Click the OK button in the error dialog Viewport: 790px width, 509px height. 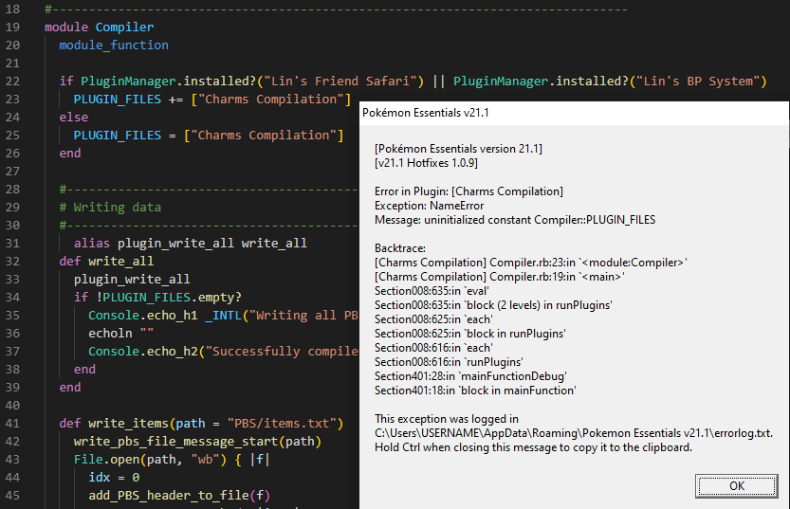tap(736, 485)
